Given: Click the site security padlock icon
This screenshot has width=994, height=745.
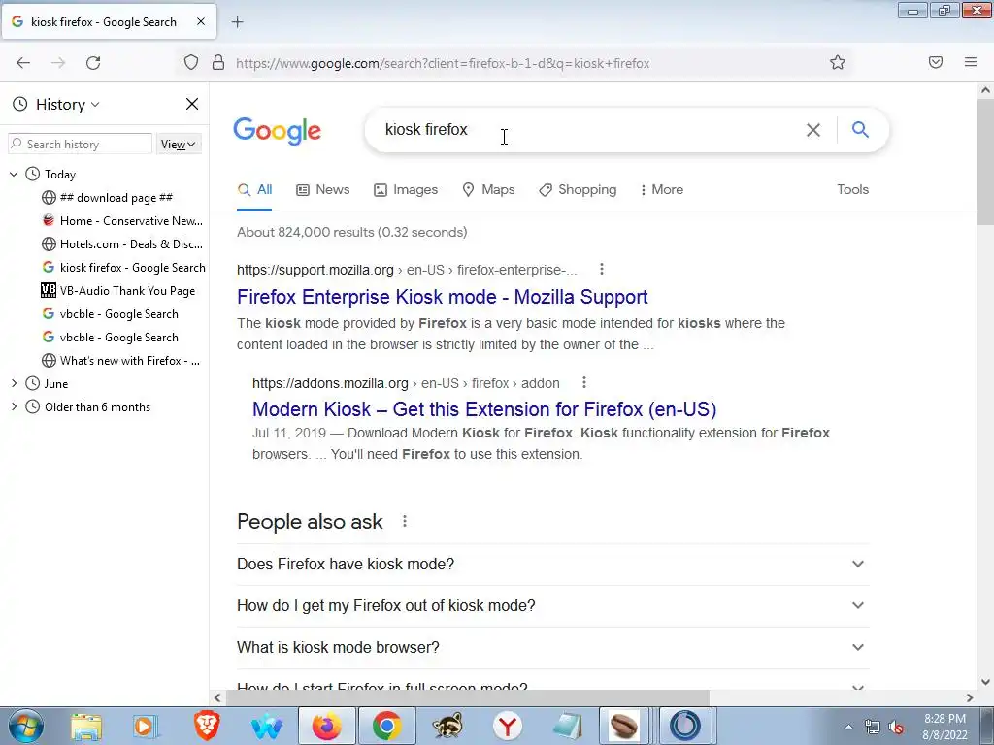Looking at the screenshot, I should tap(218, 63).
